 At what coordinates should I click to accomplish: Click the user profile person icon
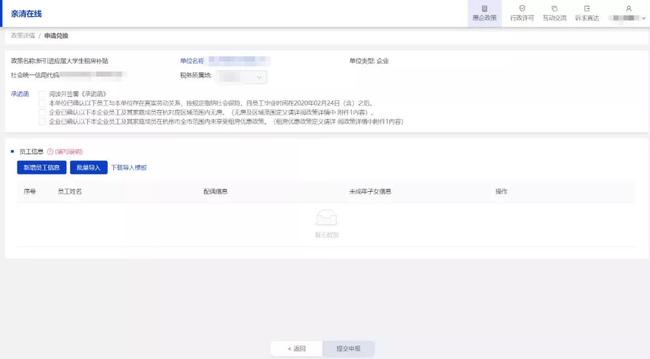coord(628,9)
